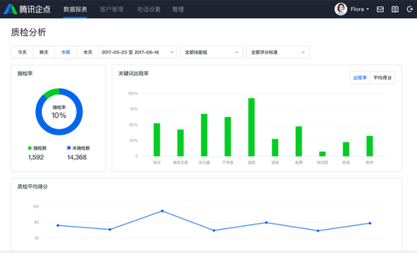Click the 关键词出现率 panel title
This screenshot has height=256, width=417.
[134, 73]
